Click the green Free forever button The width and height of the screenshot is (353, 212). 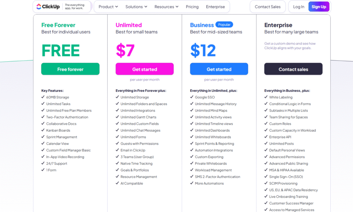[x=70, y=69]
